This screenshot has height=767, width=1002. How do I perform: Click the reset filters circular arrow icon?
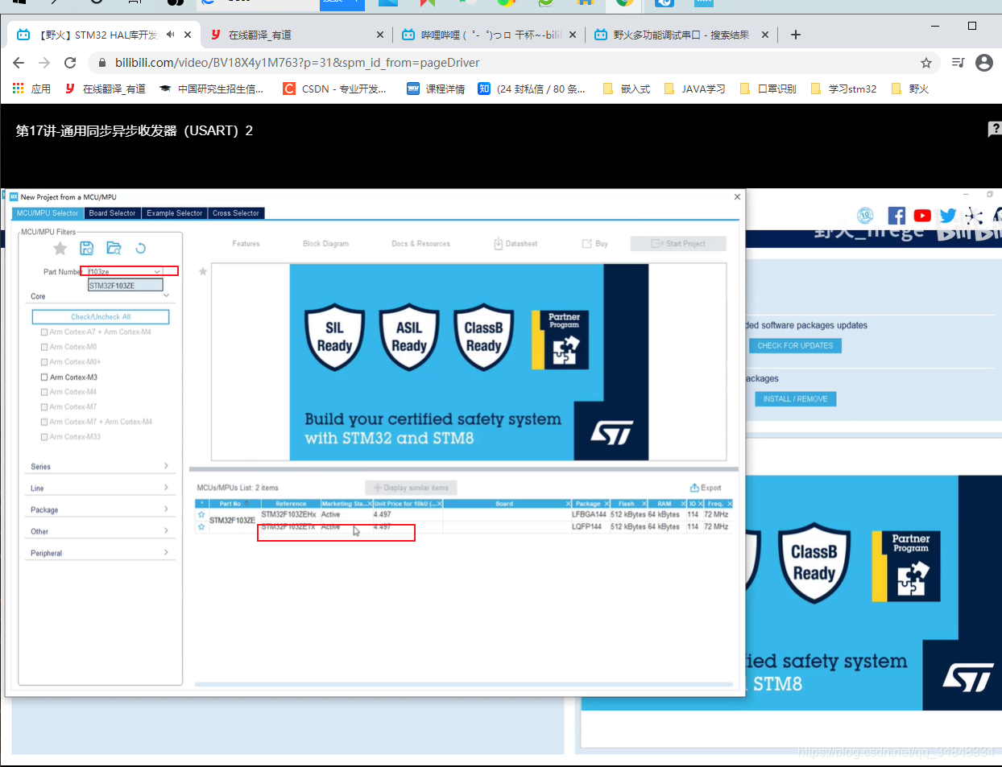141,249
